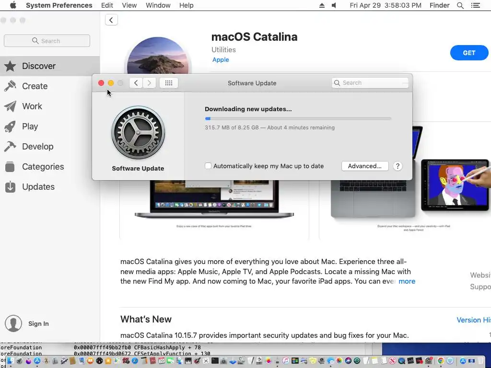Click the menu bar date and time
The image size is (491, 368).
pyautogui.click(x=386, y=5)
